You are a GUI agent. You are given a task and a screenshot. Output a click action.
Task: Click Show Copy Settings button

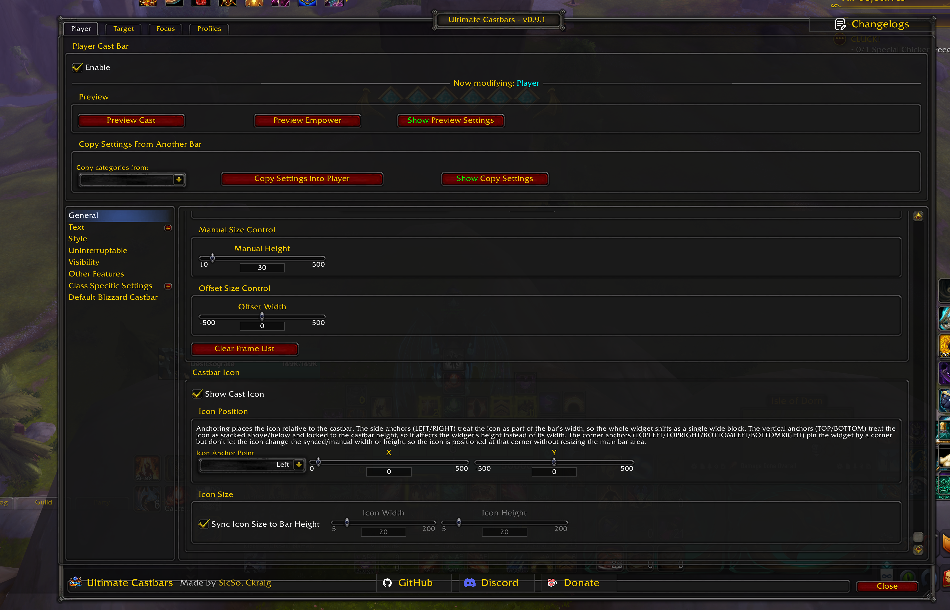click(495, 179)
